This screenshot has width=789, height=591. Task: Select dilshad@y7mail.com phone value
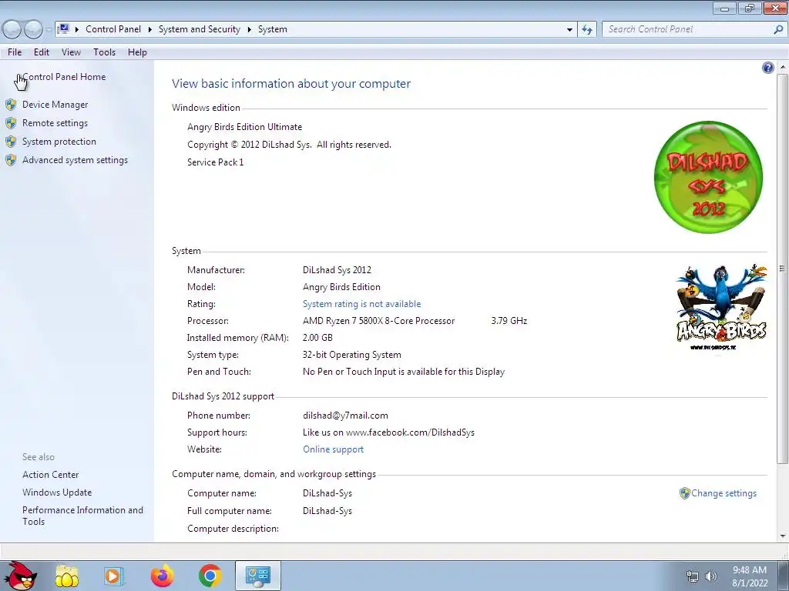click(x=345, y=416)
